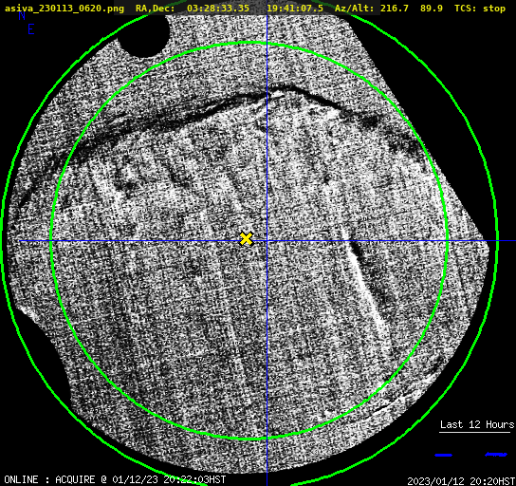Click the blue E compass label
Viewport: 516px width, 486px height.
[31, 29]
